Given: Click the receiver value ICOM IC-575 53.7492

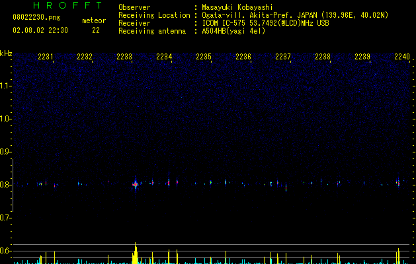Looking at the screenshot, I should [x=265, y=23].
